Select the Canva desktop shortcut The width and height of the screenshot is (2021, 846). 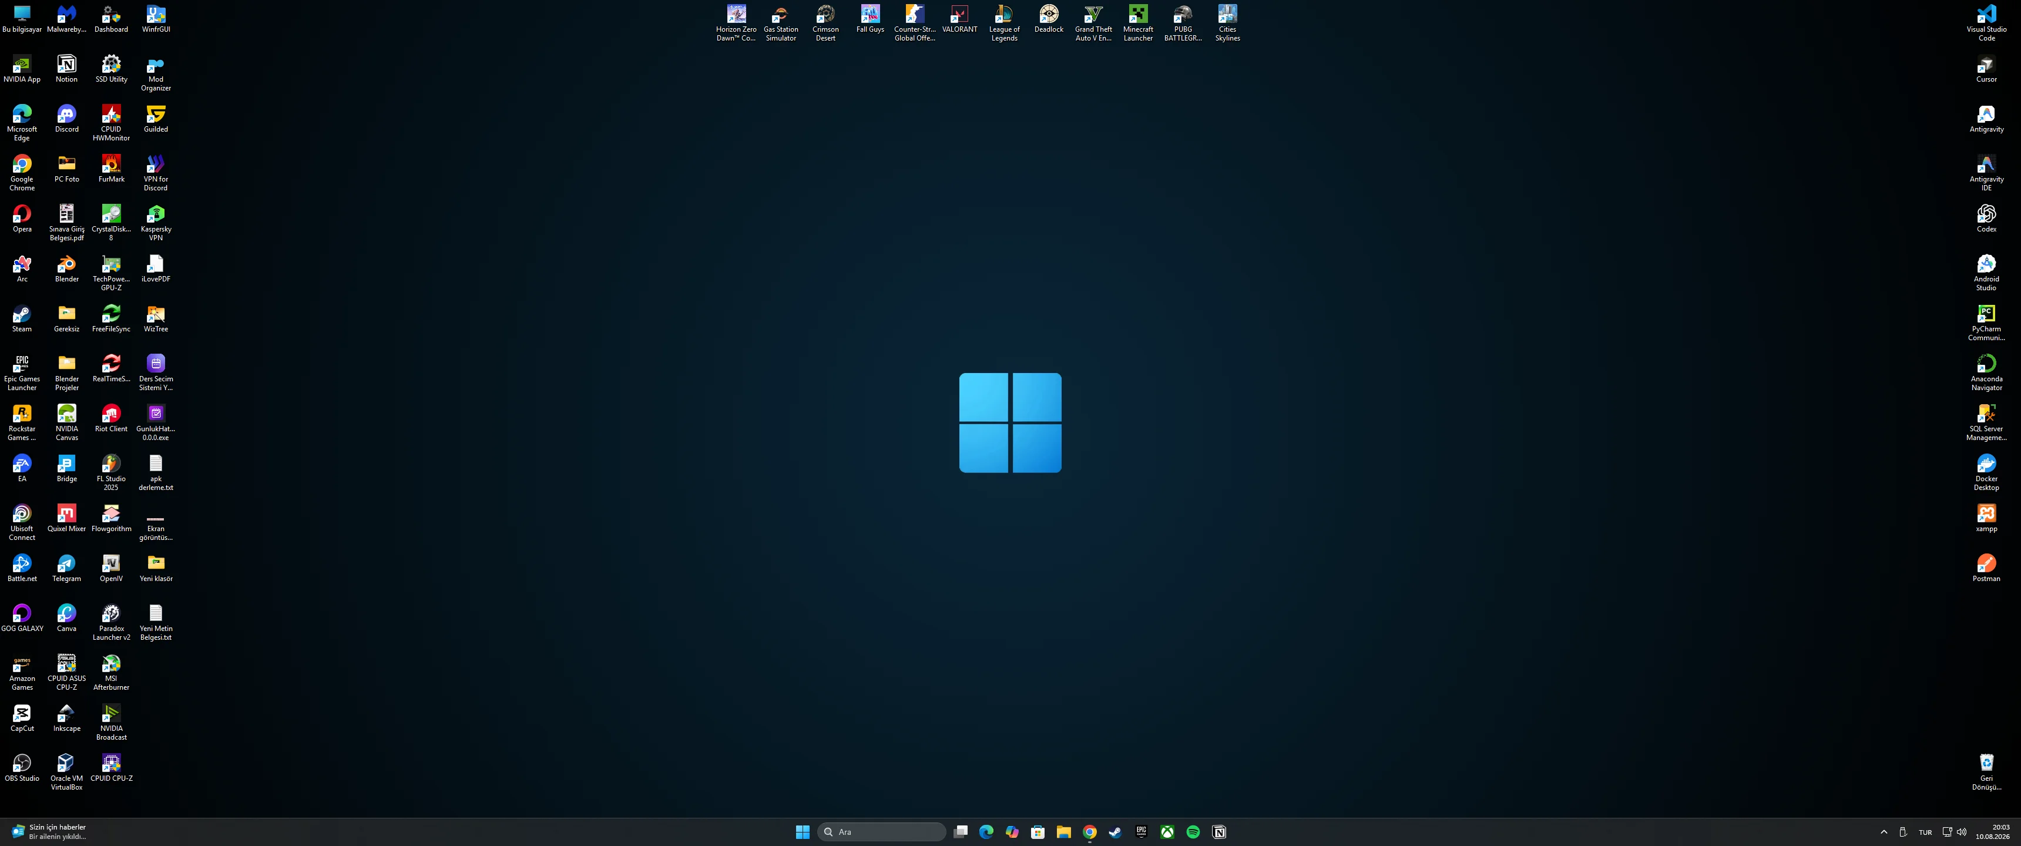(67, 617)
